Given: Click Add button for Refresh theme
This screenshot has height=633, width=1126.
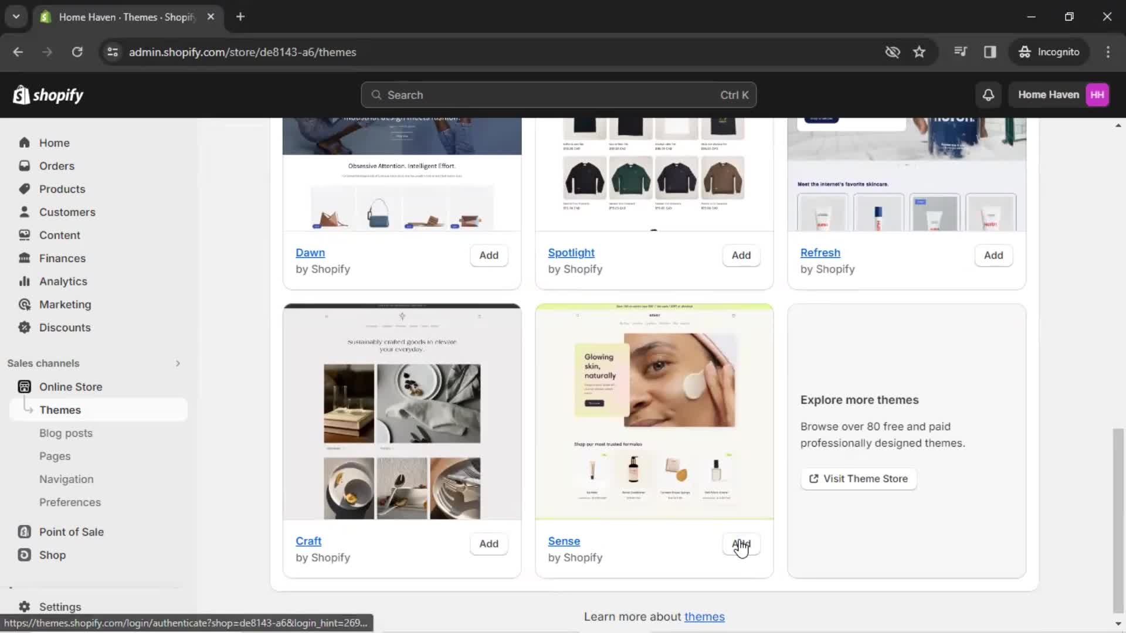Looking at the screenshot, I should click(x=994, y=254).
